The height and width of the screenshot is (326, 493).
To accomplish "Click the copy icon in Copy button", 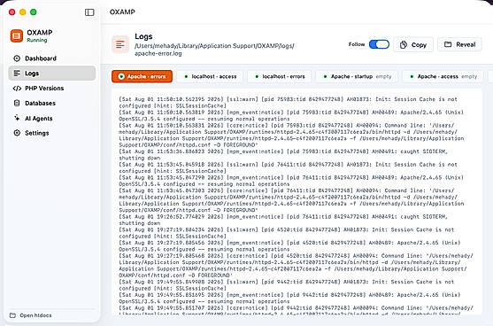I will 404,44.
